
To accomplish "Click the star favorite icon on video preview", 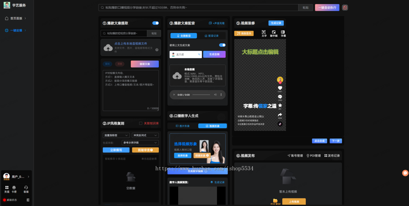I will tap(280, 106).
